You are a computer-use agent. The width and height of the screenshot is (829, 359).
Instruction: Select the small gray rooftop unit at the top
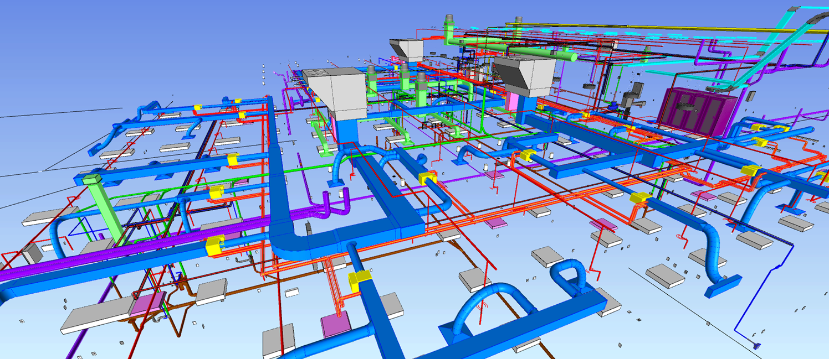tap(407, 50)
